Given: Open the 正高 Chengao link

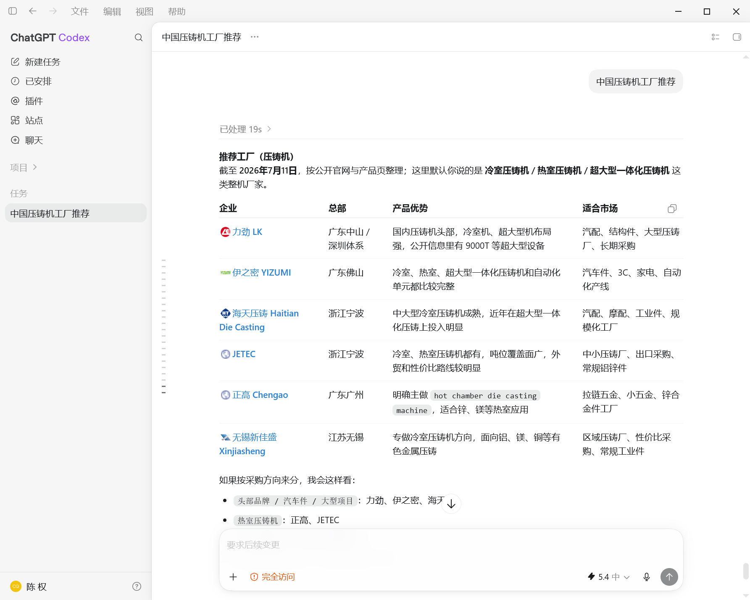Looking at the screenshot, I should click(x=260, y=395).
